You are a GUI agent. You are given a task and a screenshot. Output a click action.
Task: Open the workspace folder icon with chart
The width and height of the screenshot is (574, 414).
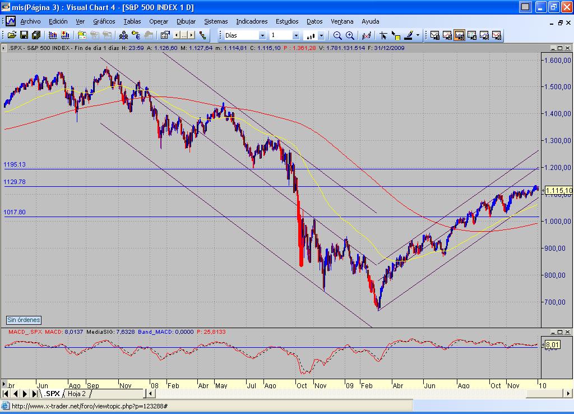click(82, 35)
